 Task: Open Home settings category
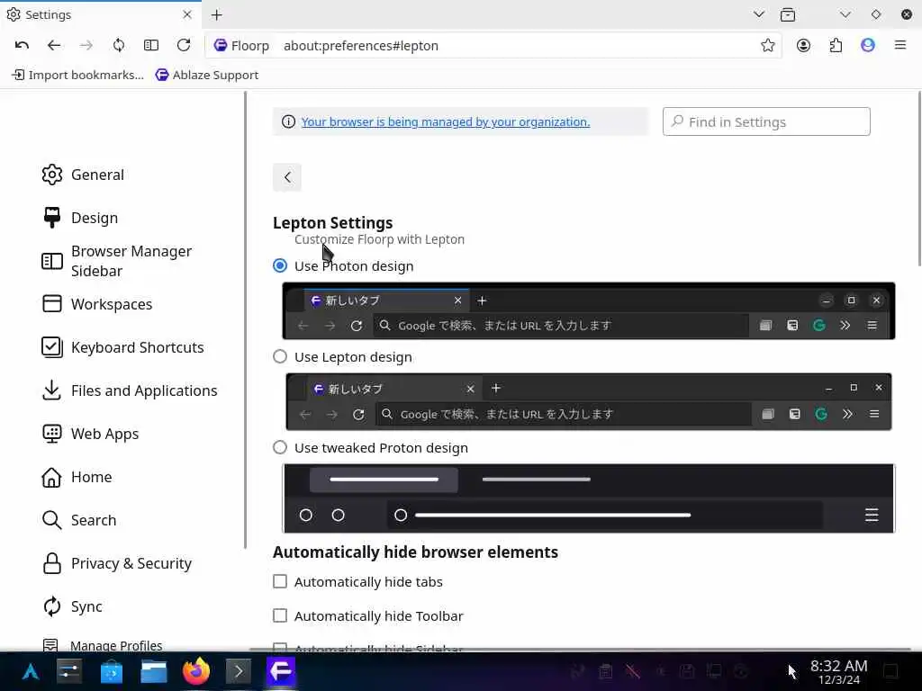pos(77,477)
